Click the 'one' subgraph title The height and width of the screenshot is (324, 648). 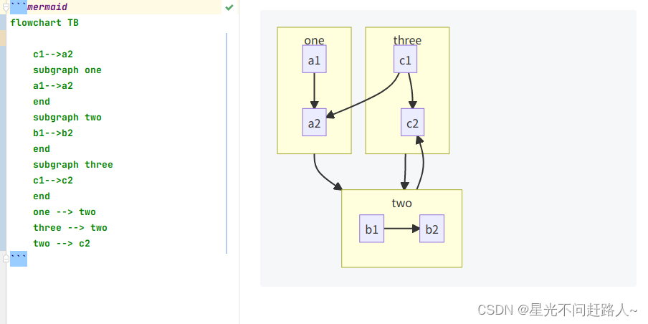pyautogui.click(x=315, y=40)
